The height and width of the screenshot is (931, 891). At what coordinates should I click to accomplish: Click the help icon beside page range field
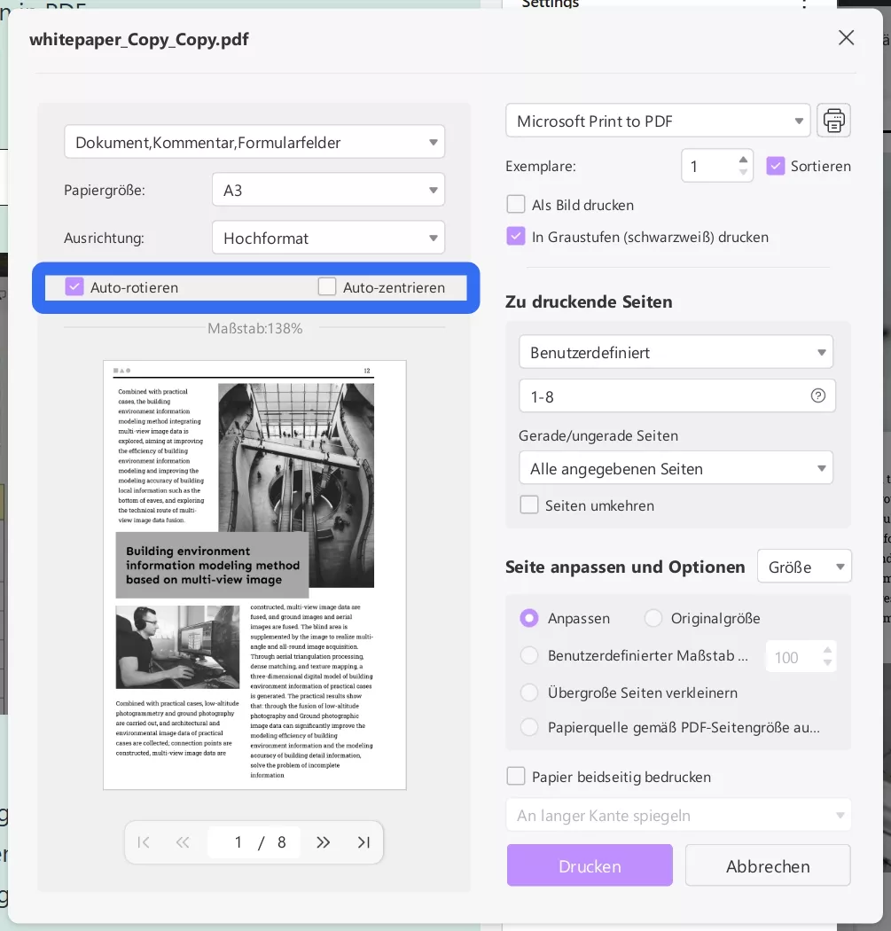pyautogui.click(x=817, y=395)
